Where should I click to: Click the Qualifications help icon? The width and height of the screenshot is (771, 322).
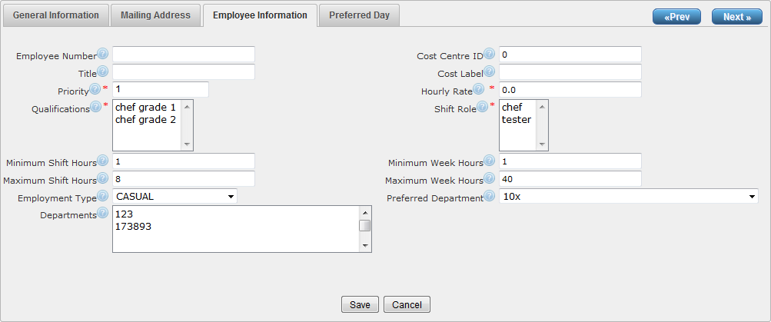(x=96, y=108)
